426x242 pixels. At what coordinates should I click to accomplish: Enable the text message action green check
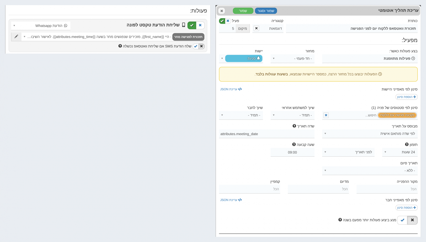pyautogui.click(x=192, y=25)
